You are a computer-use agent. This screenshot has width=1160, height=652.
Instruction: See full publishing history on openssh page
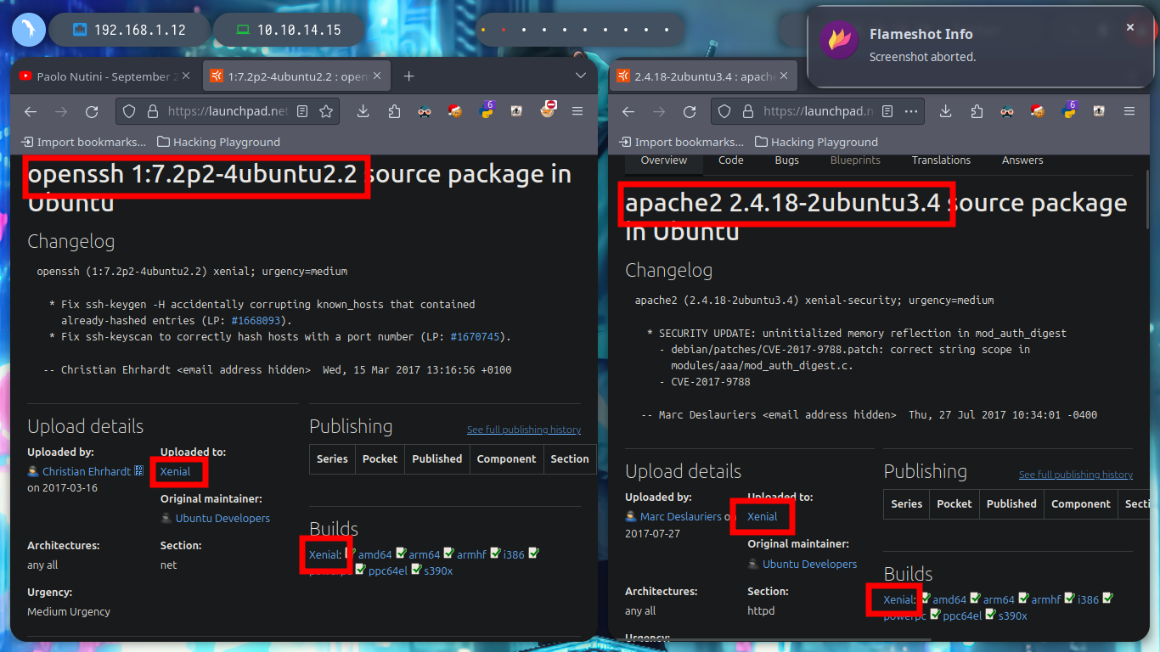524,430
